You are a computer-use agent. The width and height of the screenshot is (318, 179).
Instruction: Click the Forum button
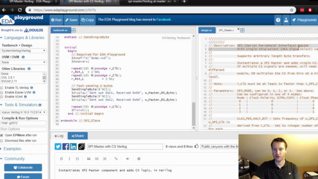point(23,177)
